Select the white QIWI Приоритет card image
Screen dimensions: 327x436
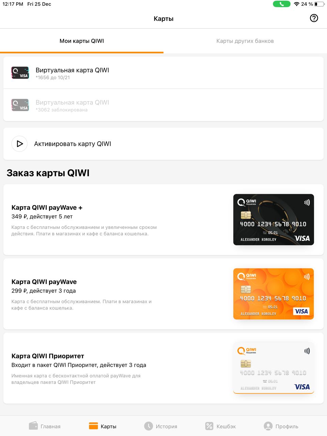coord(274,368)
